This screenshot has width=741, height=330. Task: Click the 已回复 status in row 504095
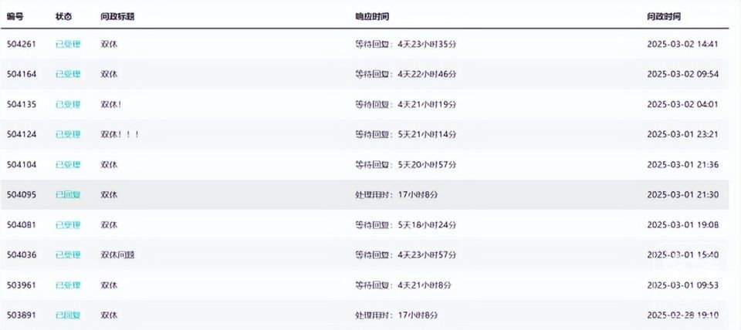[68, 195]
